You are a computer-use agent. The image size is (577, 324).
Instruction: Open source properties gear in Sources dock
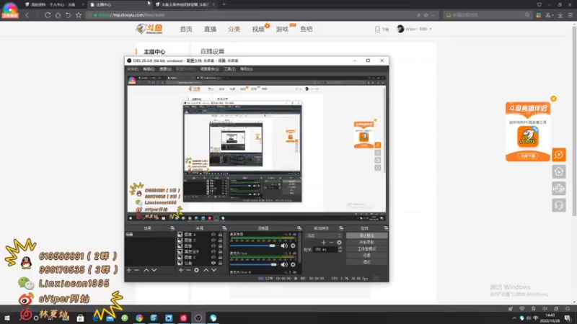196,270
